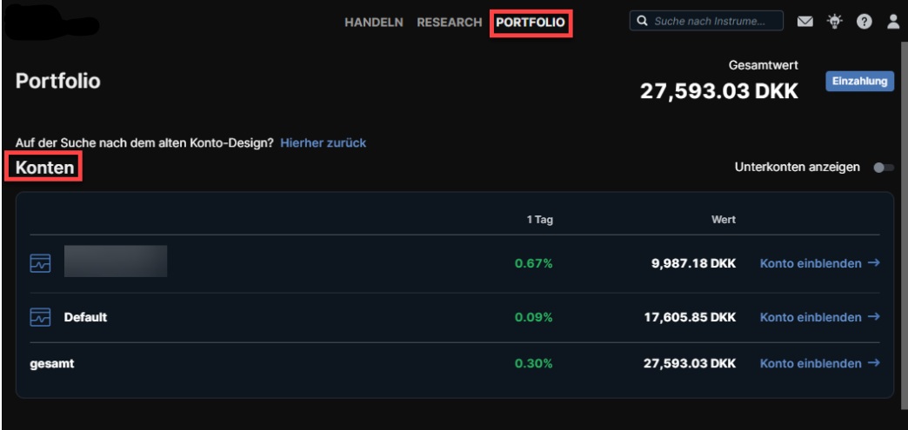Image resolution: width=908 pixels, height=430 pixels.
Task: Click the chart icon beside Default account
Action: 41,318
